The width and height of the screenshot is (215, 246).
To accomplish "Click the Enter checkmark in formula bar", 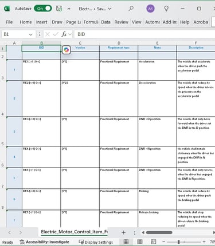I will tap(56, 34).
